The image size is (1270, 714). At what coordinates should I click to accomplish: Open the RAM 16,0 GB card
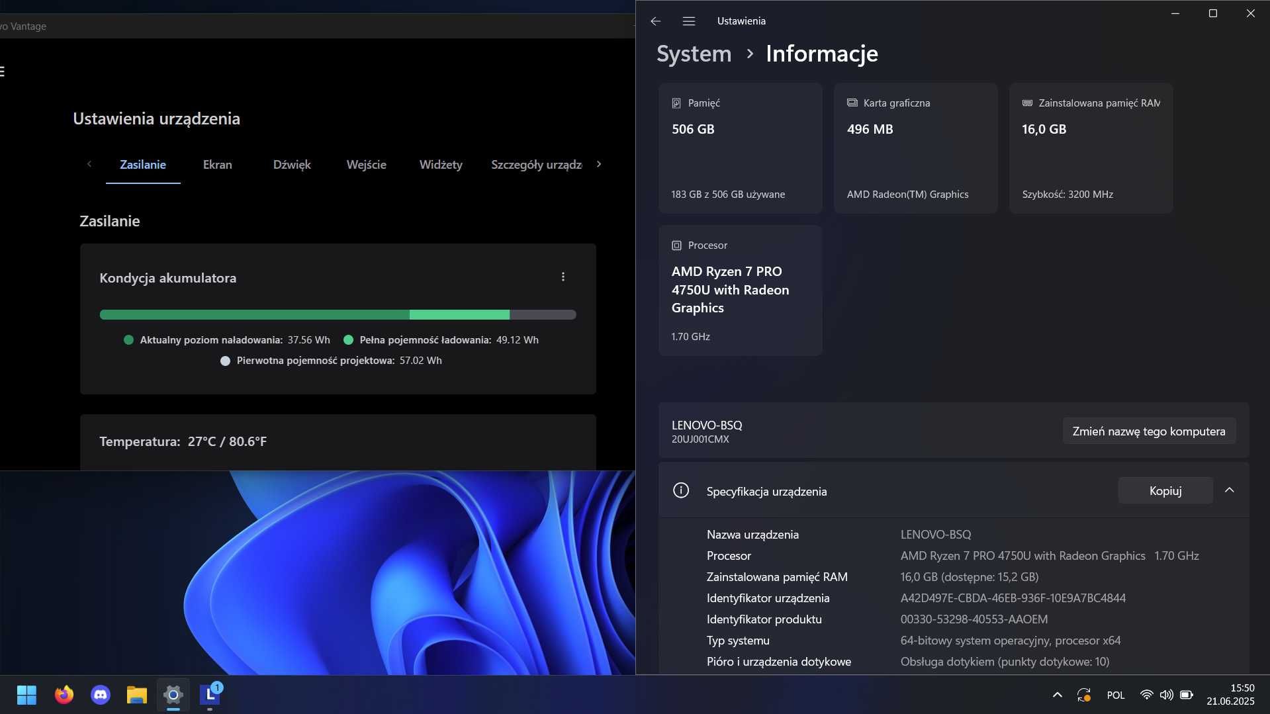coord(1091,148)
